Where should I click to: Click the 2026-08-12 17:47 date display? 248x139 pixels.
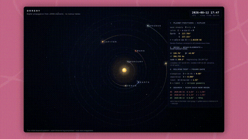(205, 13)
